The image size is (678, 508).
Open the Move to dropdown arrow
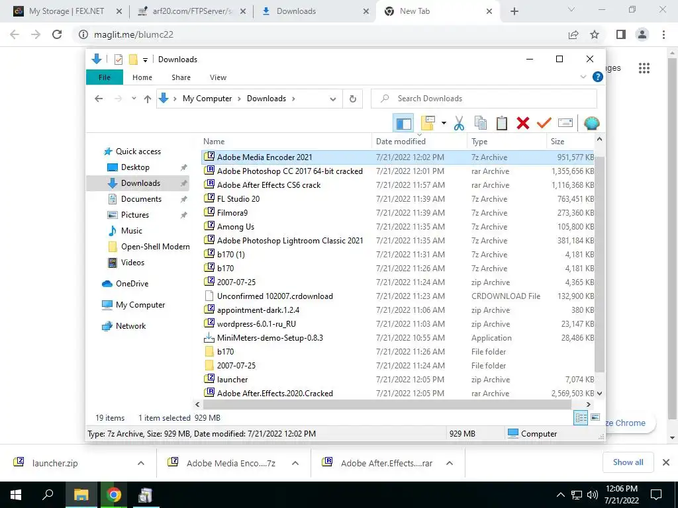click(444, 123)
